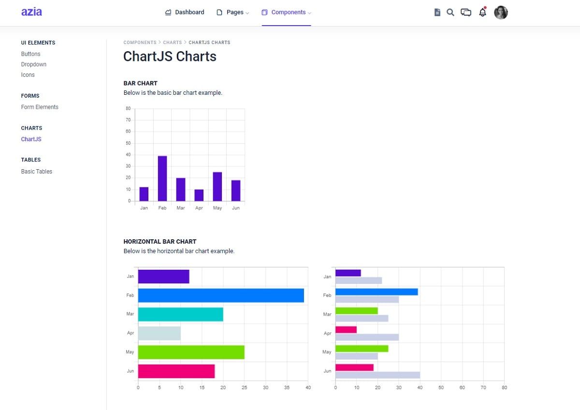Click the CHARTS breadcrumb link
The width and height of the screenshot is (580, 410).
click(172, 43)
